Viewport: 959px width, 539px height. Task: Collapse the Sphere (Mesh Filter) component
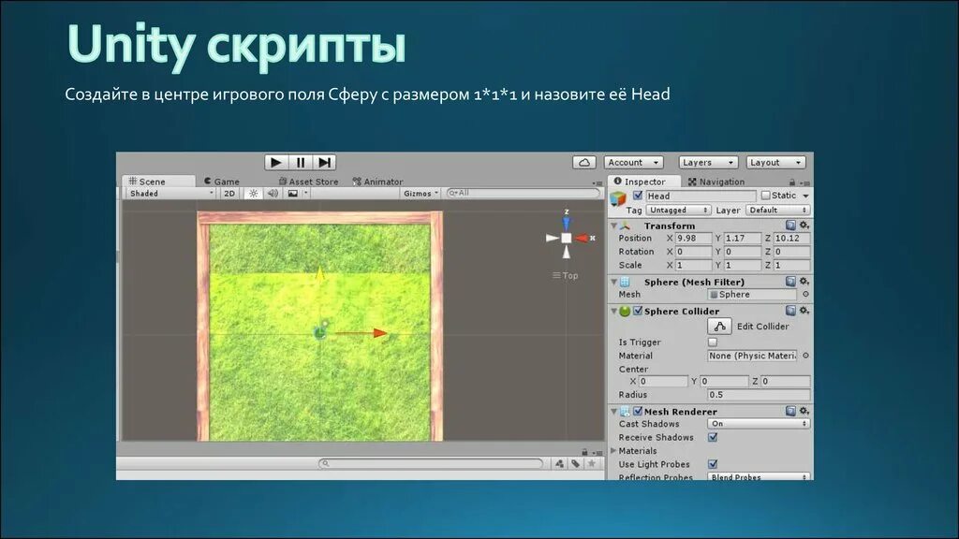pos(614,282)
